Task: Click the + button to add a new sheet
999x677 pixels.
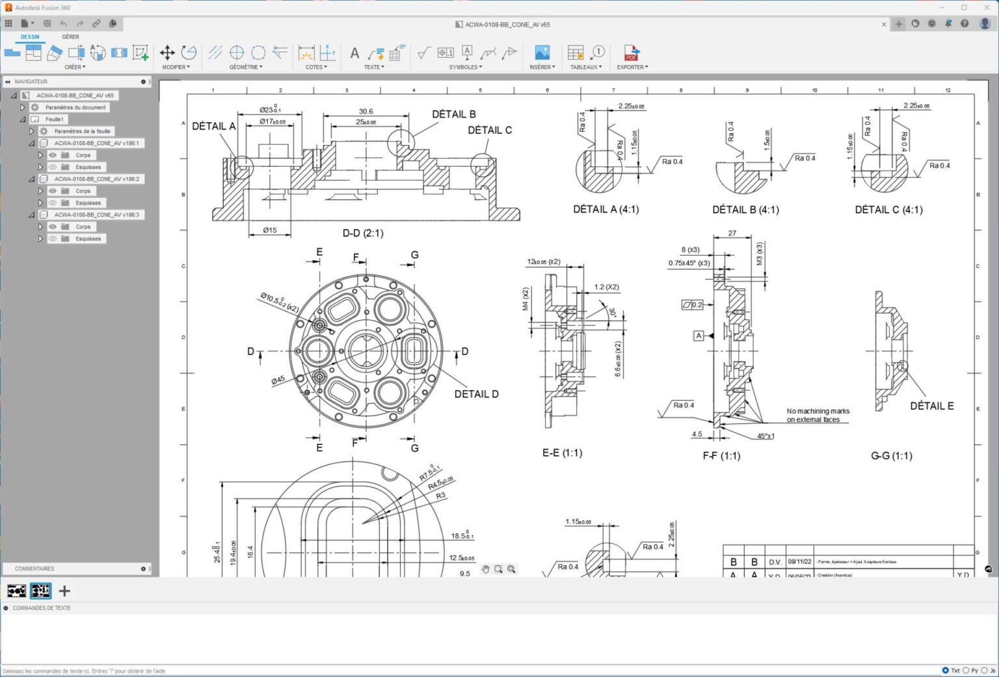Action: [64, 591]
